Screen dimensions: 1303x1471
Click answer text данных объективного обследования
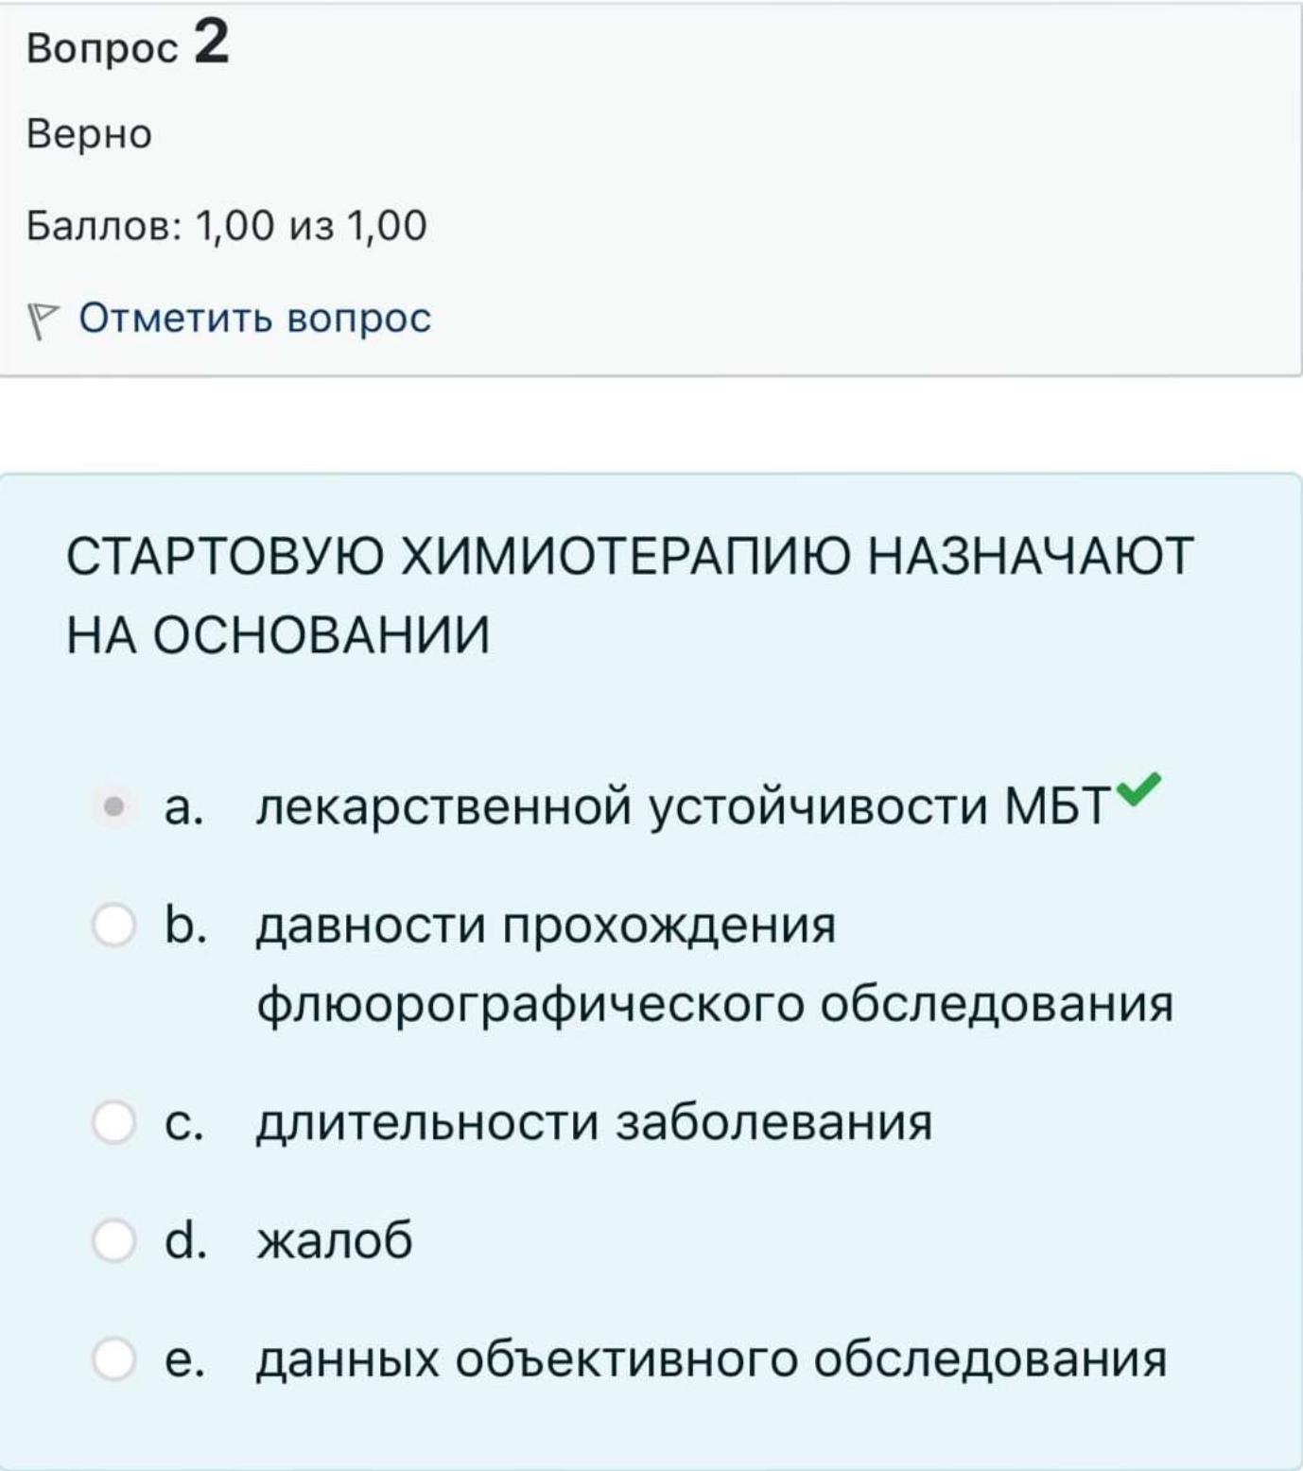(711, 1359)
